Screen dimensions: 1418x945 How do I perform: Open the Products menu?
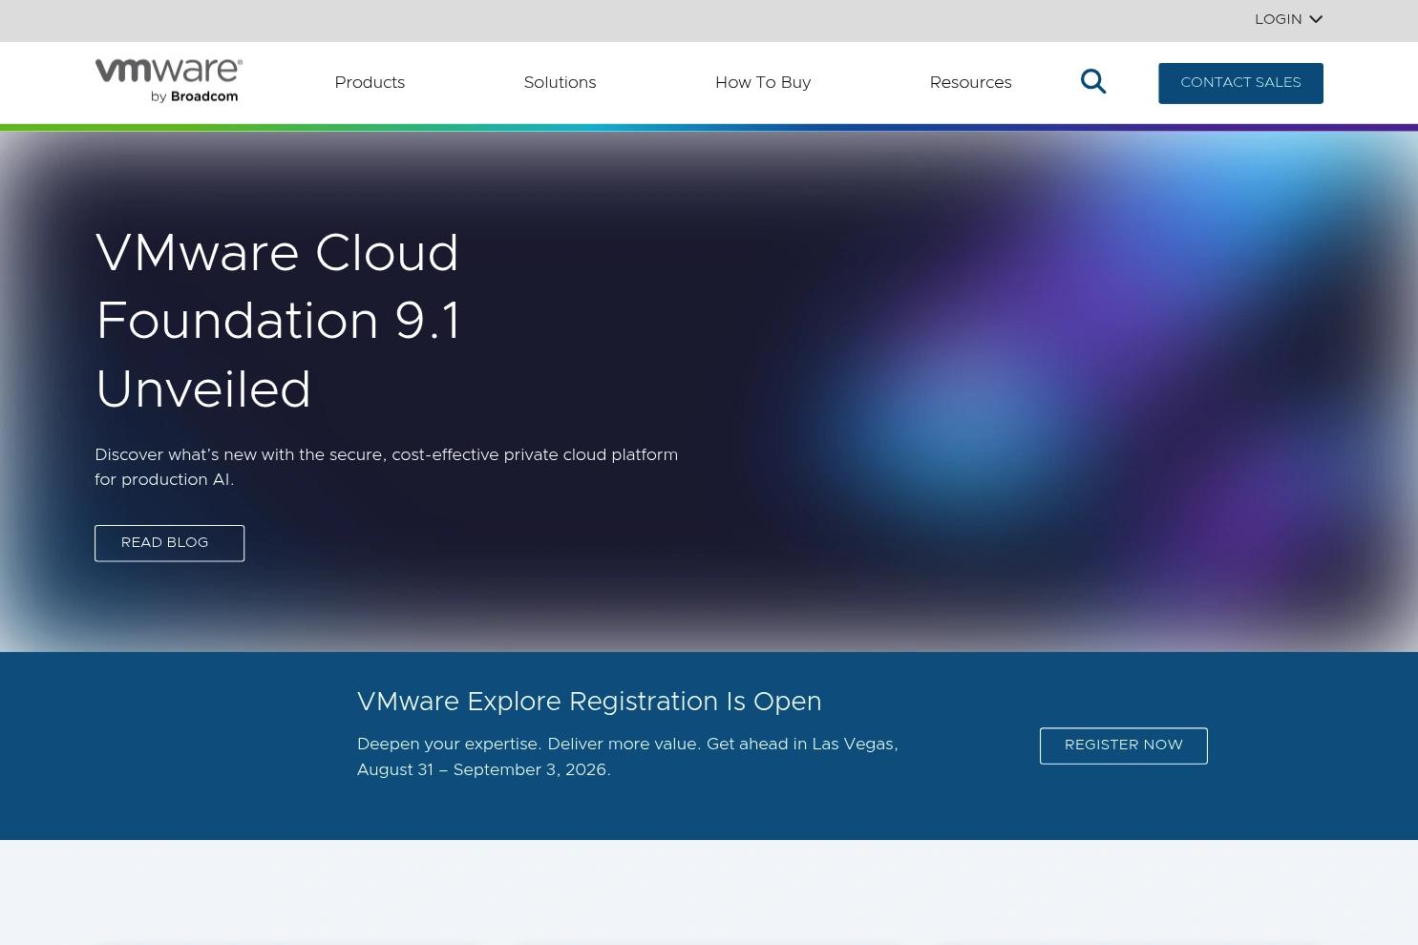click(370, 83)
